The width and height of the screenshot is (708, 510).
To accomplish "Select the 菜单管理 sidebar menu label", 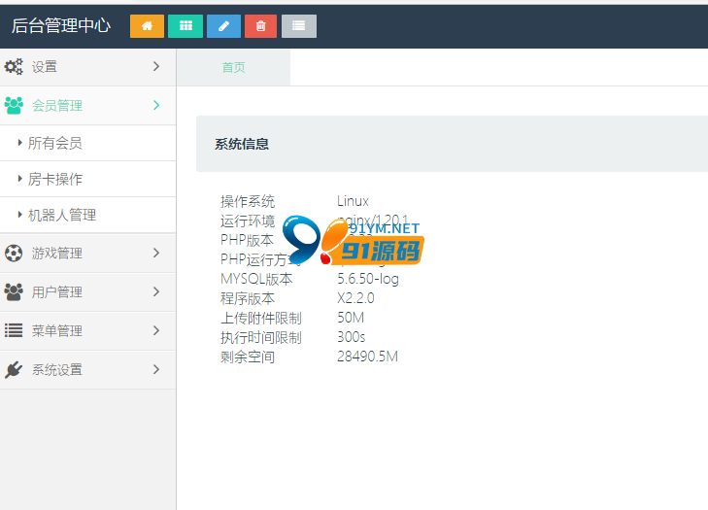I will pos(57,330).
